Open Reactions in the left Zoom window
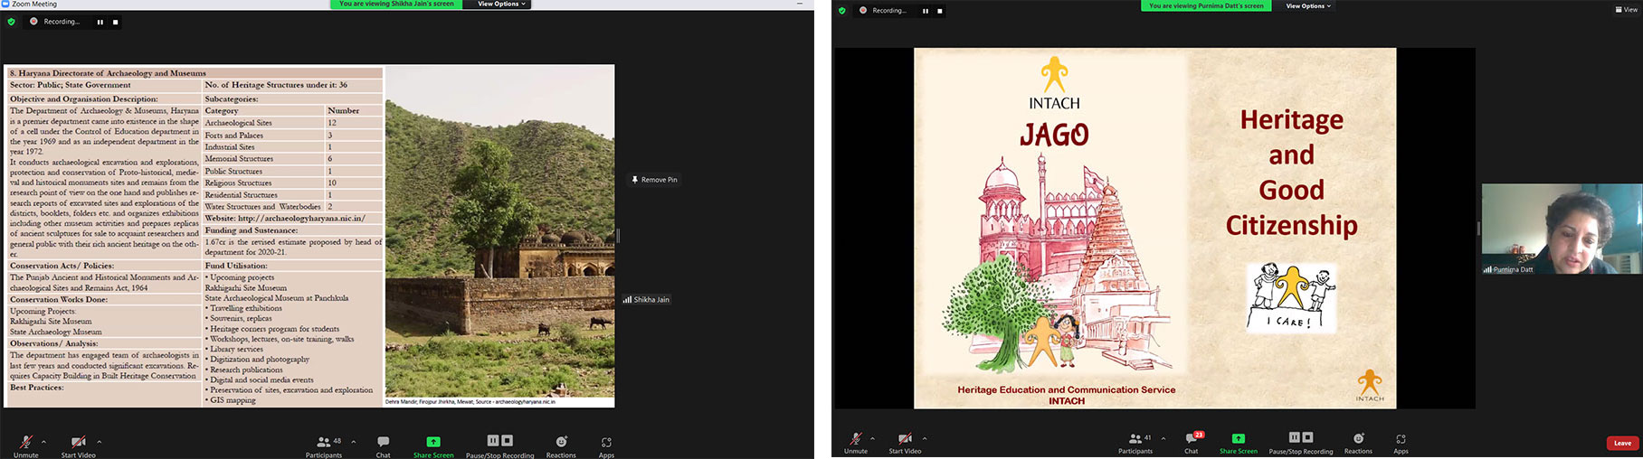This screenshot has height=459, width=1643. [561, 445]
